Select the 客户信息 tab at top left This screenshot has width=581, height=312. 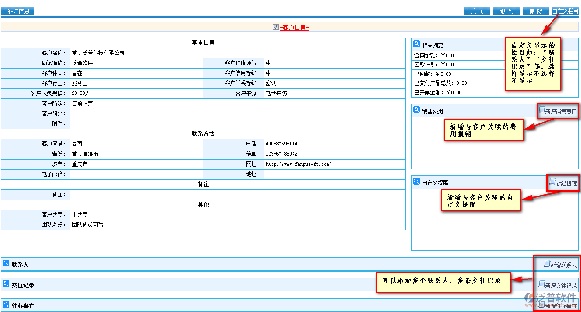pos(18,11)
